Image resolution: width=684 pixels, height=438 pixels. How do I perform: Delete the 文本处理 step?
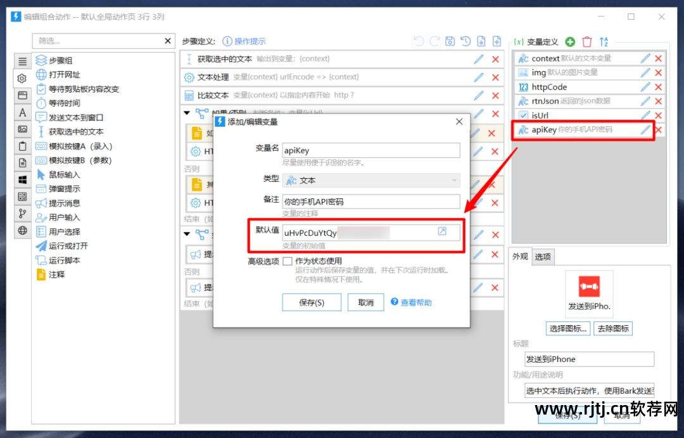pyautogui.click(x=495, y=77)
